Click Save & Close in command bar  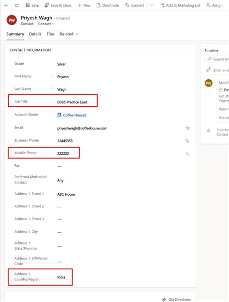(x=58, y=5)
